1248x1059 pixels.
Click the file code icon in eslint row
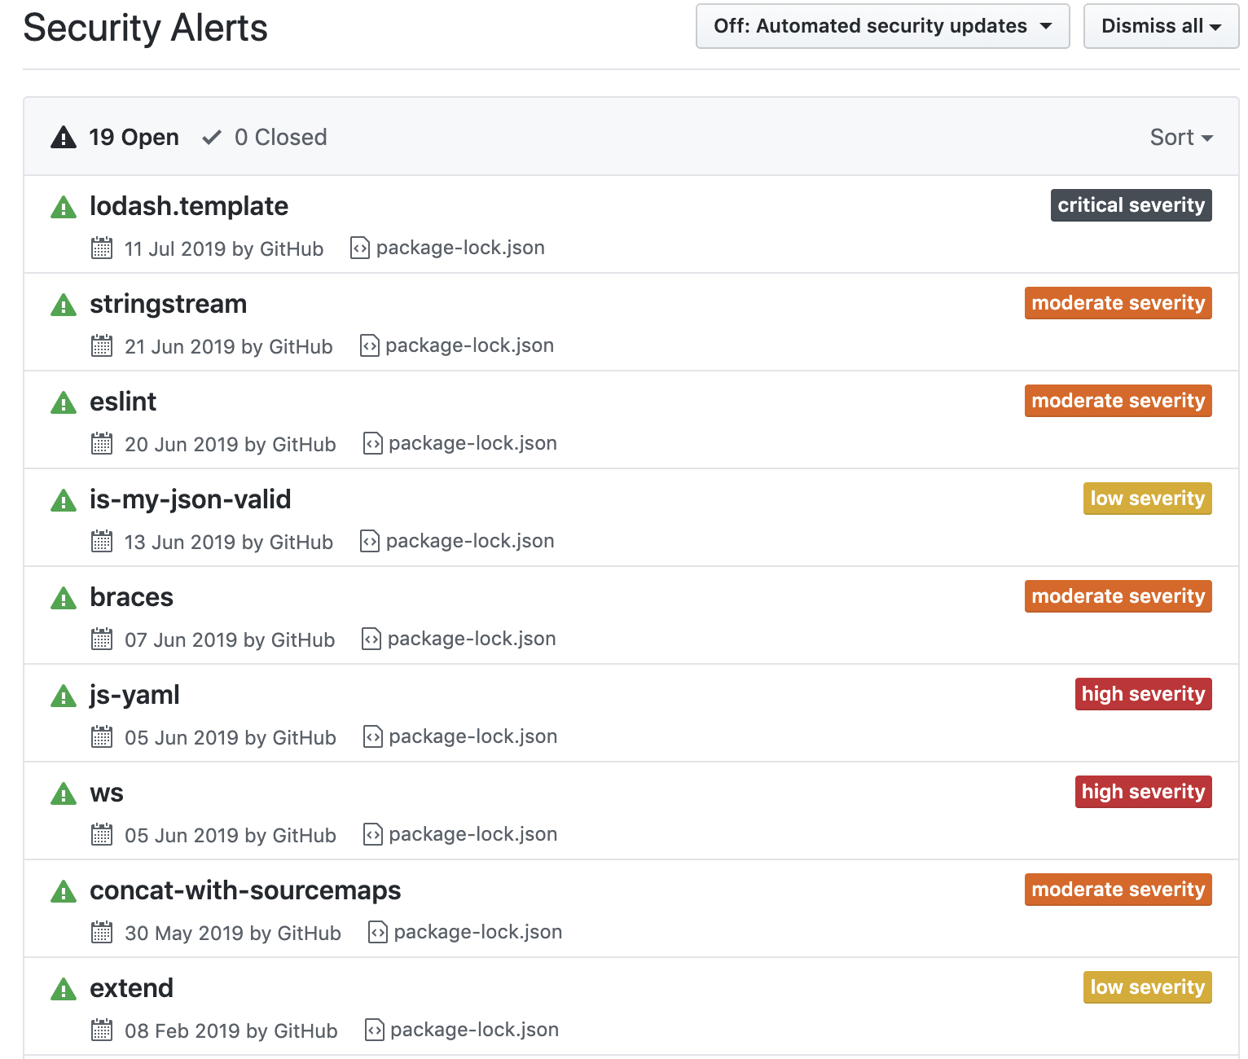(373, 443)
